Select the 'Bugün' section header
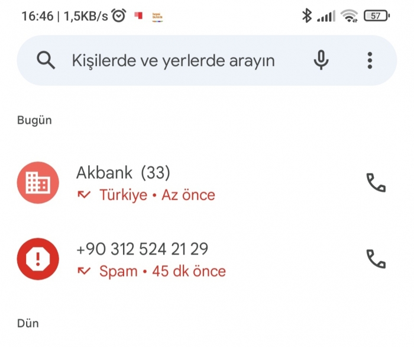This screenshot has height=347, width=414. 34,120
